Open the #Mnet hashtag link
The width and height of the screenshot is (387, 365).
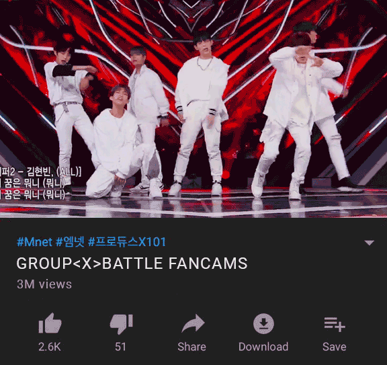pyautogui.click(x=34, y=242)
